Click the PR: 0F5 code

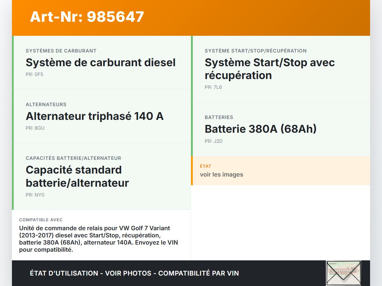pyautogui.click(x=34, y=75)
